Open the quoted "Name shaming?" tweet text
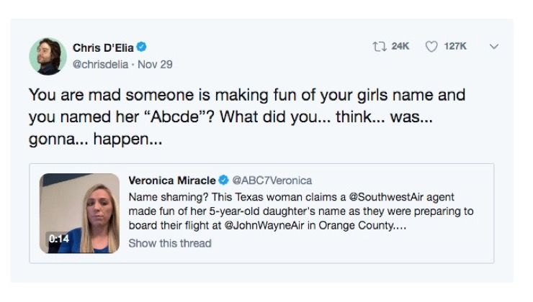The height and width of the screenshot is (302, 533). point(288,211)
